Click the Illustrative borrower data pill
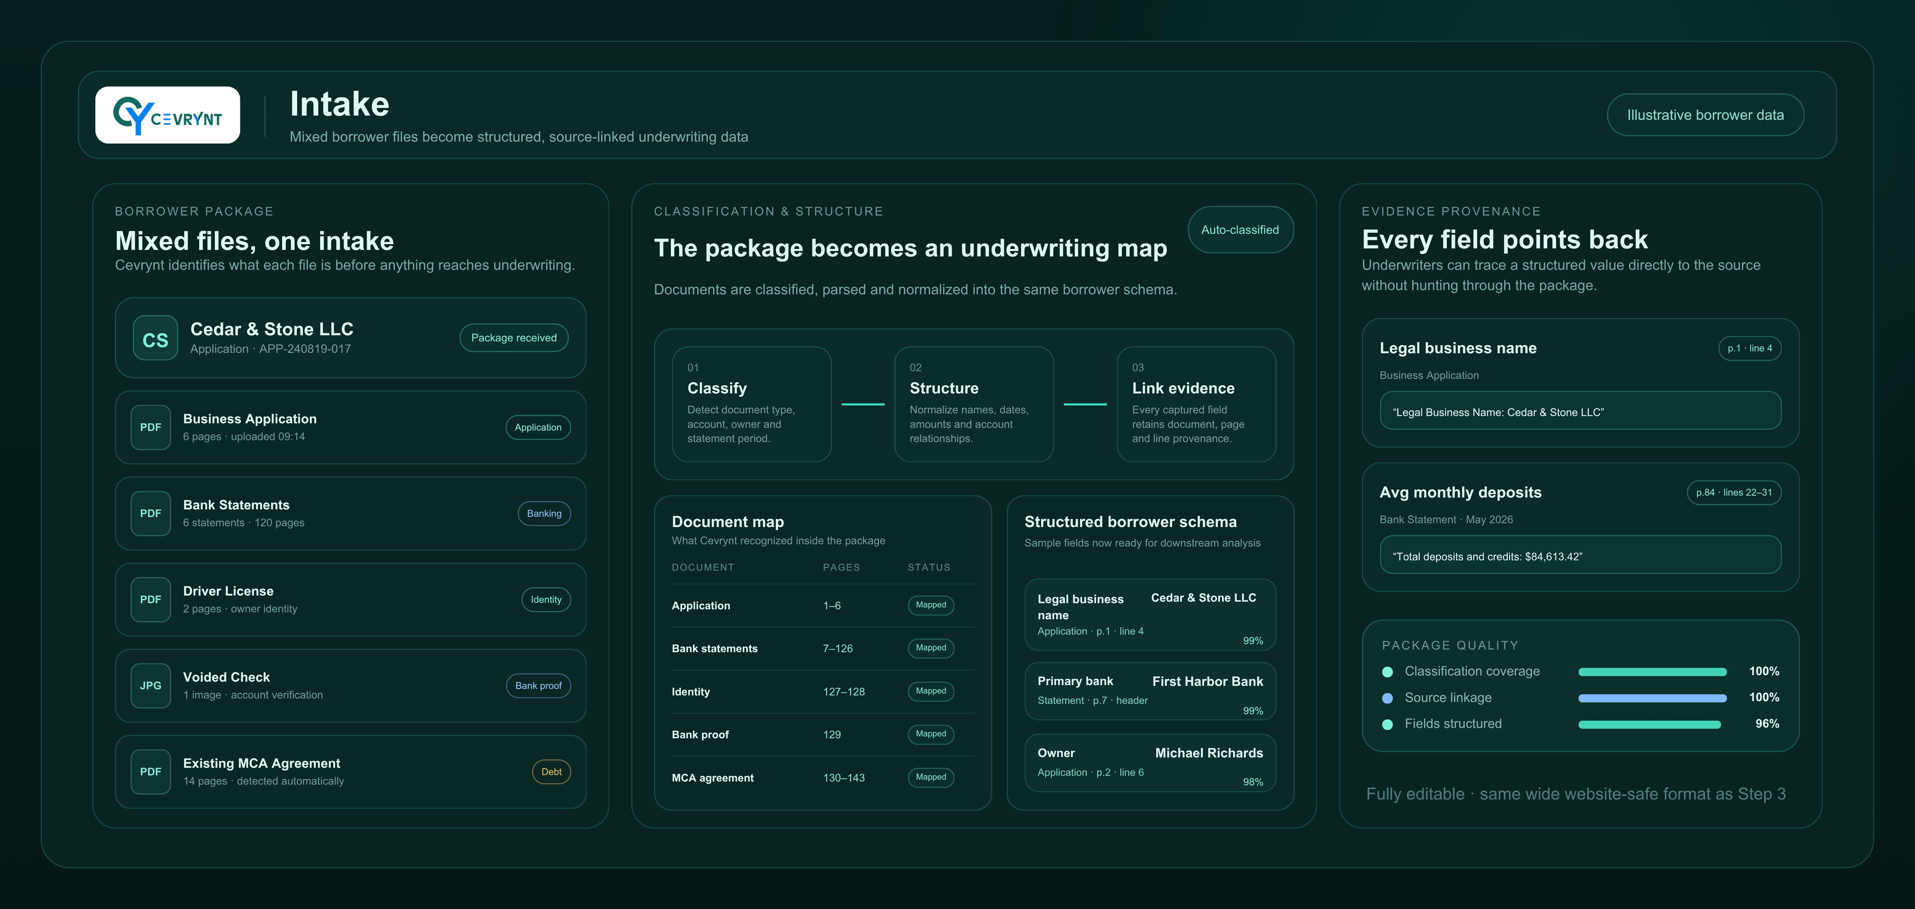Viewport: 1915px width, 909px height. coord(1706,115)
